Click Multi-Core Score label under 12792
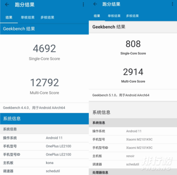The height and width of the screenshot is (175, 177). [x=44, y=93]
